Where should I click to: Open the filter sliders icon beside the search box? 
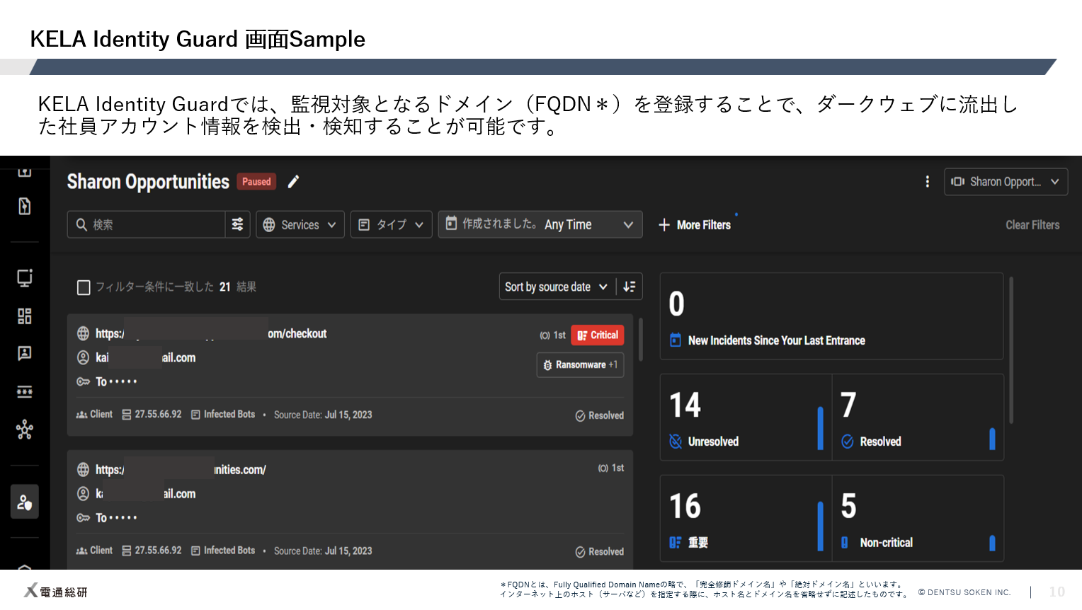pos(238,224)
